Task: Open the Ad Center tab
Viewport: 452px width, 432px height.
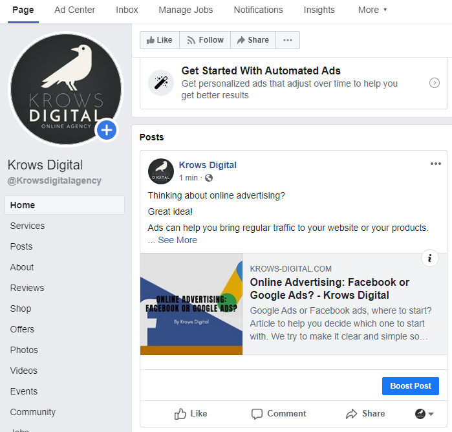Action: point(74,10)
